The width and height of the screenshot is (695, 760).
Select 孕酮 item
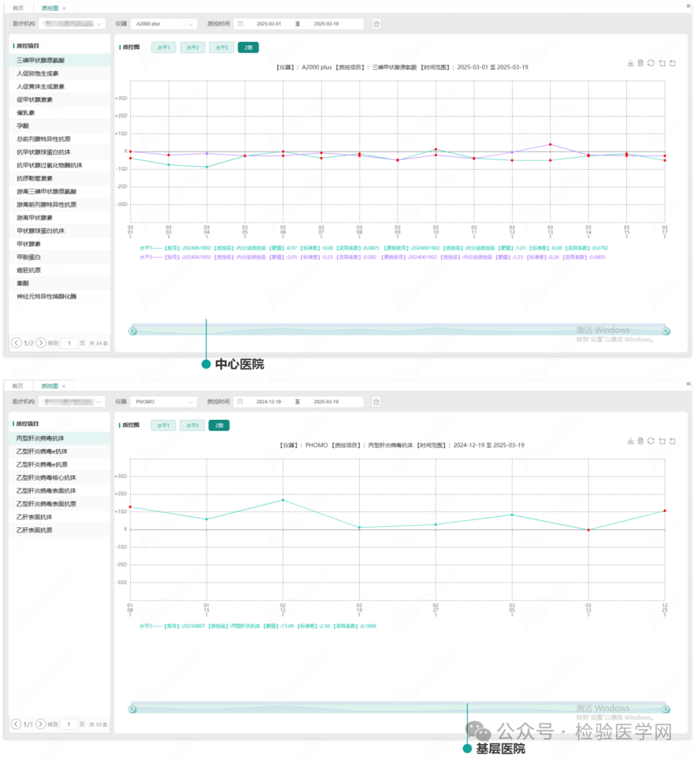tap(60, 126)
